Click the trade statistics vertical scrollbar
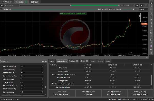The image size is (154, 101). point(151,80)
